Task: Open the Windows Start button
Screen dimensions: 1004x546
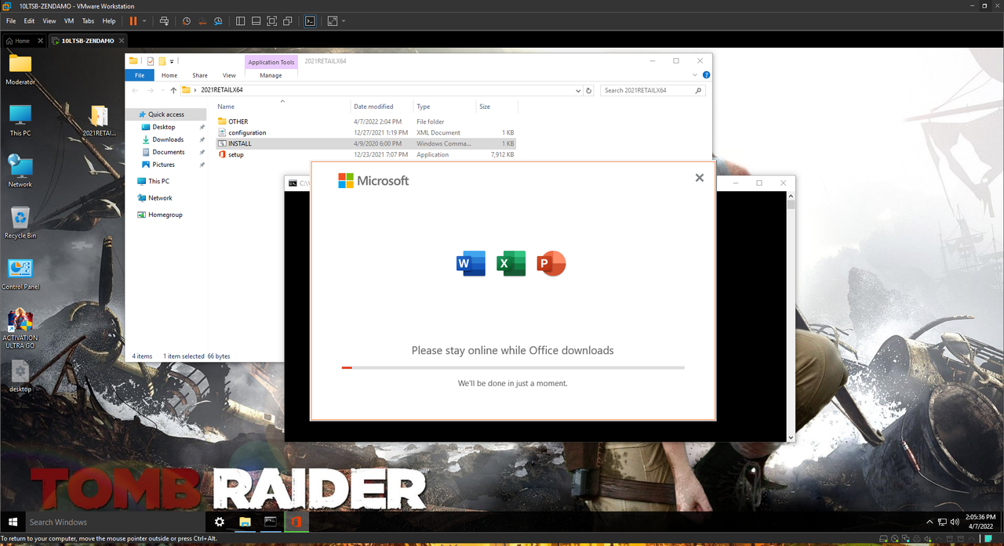Action: coord(13,522)
